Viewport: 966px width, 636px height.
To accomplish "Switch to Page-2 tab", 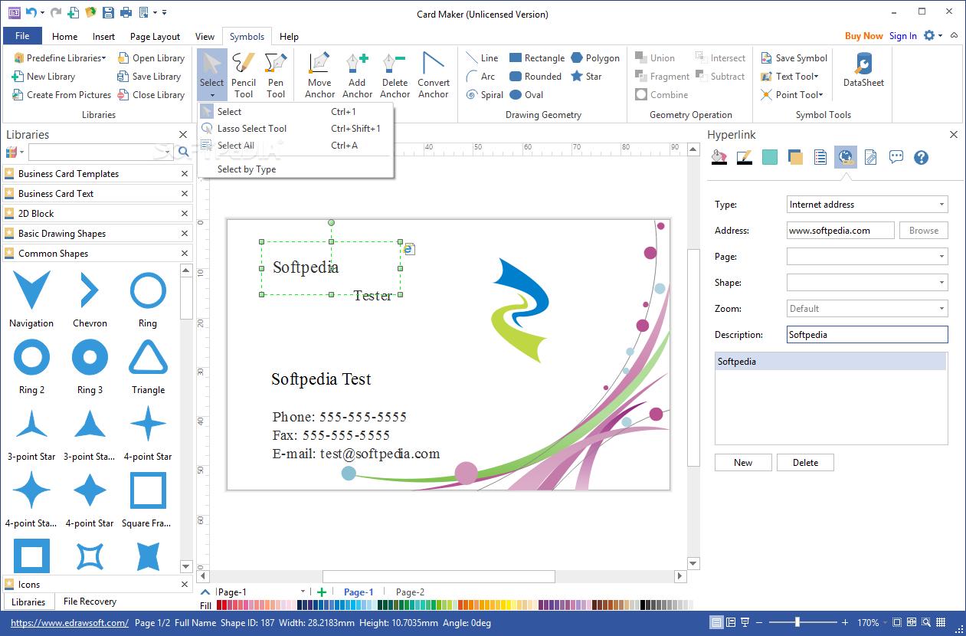I will point(410,592).
